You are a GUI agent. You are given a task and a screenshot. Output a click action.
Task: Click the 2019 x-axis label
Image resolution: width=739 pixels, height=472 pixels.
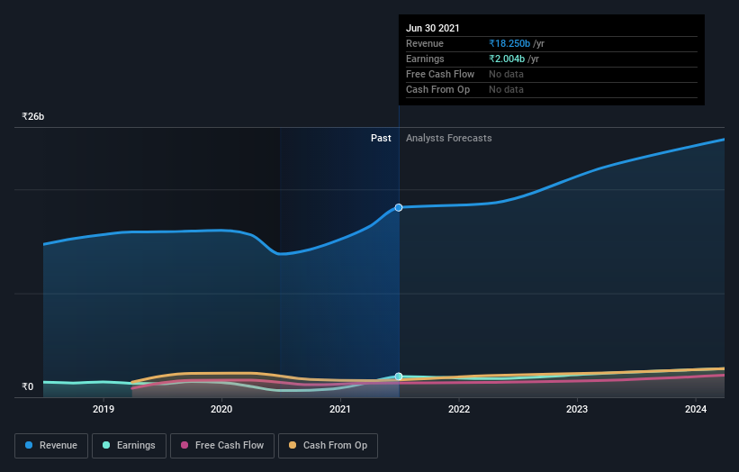[104, 409]
